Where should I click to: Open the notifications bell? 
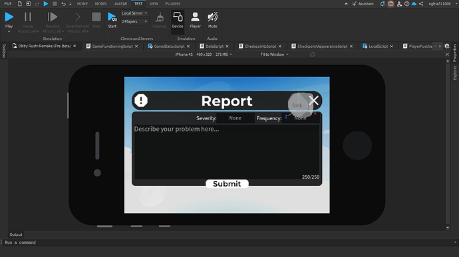click(x=382, y=4)
